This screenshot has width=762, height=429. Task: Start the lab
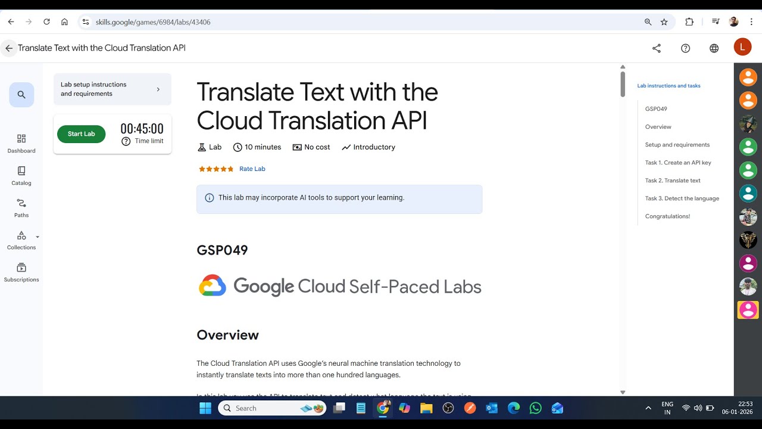coord(81,134)
